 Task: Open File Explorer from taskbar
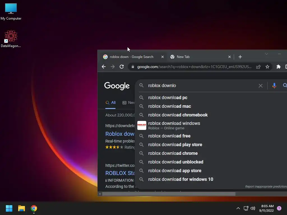pos(21,208)
